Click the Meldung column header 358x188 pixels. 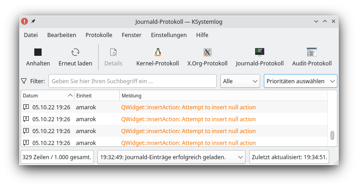click(223, 96)
